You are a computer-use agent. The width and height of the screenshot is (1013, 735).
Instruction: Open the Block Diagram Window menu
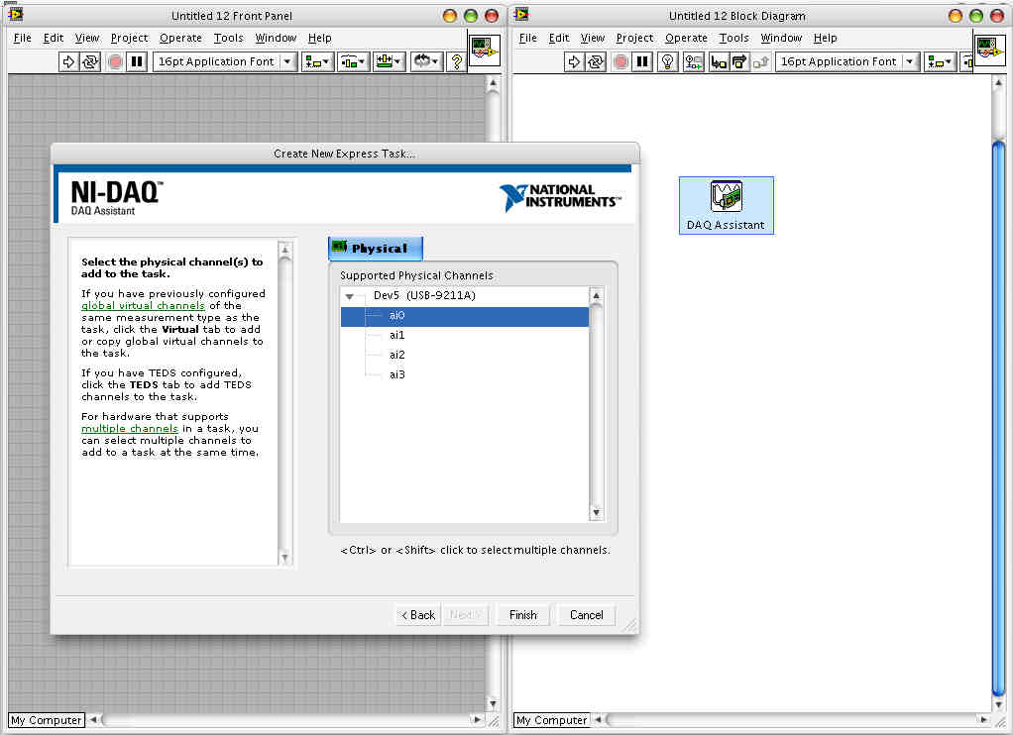click(x=781, y=38)
